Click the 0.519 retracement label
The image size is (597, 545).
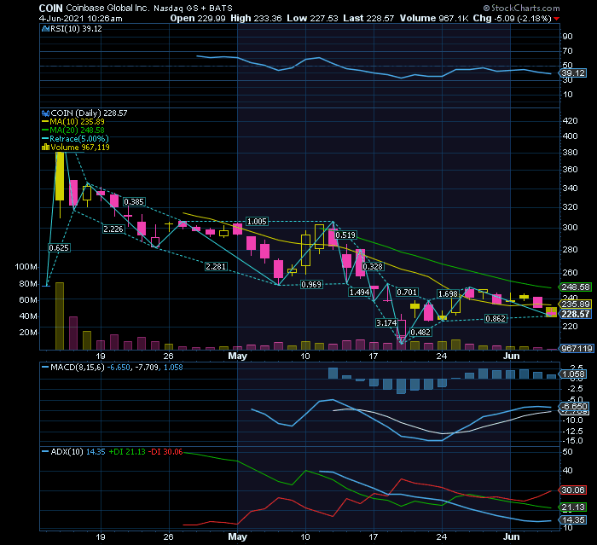345,235
